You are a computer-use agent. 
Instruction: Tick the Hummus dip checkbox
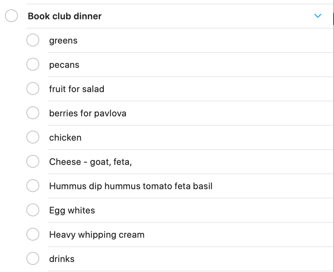(33, 186)
